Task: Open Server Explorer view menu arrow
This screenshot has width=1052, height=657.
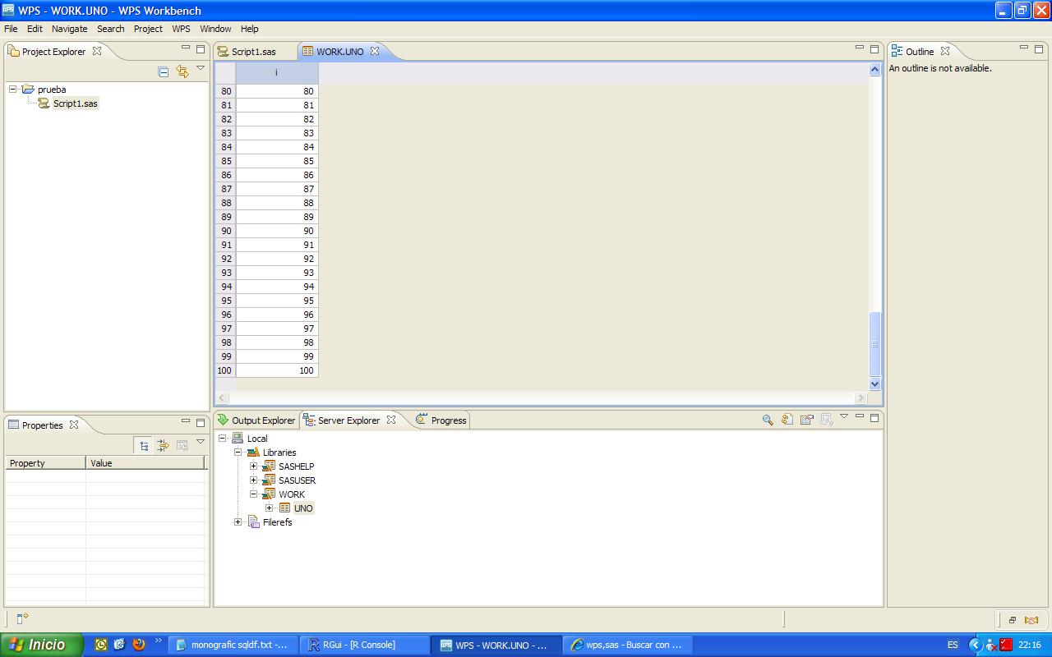Action: tap(844, 416)
